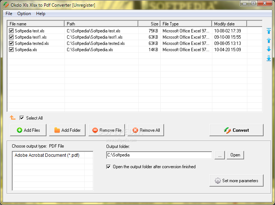Viewport: 275px width, 205px height.
Task: Open the output folder with Open button
Action: (x=235, y=155)
